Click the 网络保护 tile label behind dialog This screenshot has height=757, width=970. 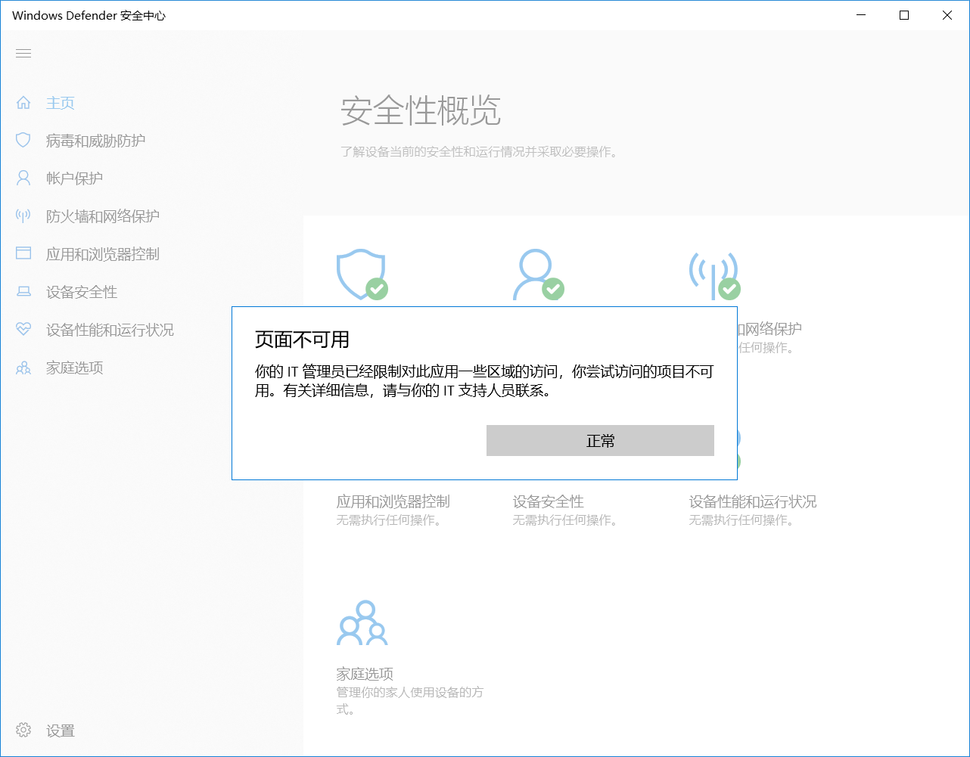[769, 329]
